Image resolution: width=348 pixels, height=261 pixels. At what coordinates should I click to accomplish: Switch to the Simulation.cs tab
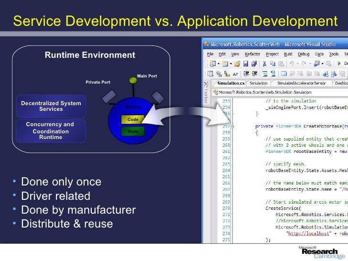pos(230,83)
